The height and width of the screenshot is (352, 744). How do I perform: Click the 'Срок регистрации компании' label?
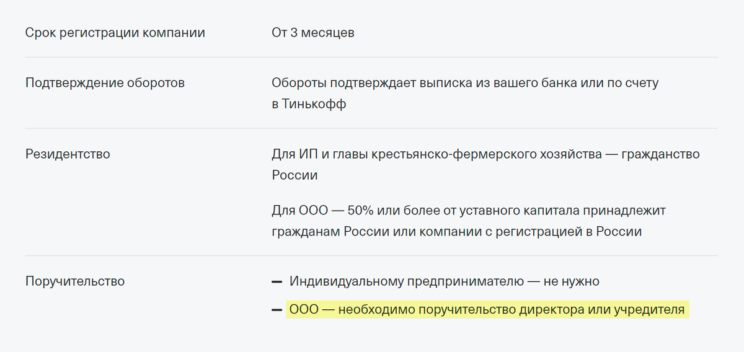115,33
